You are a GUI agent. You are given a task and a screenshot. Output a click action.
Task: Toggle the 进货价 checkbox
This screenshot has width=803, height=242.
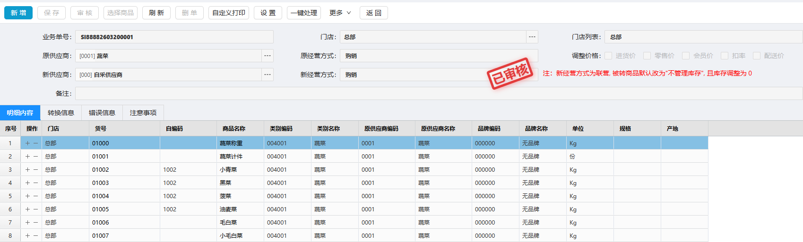(608, 56)
